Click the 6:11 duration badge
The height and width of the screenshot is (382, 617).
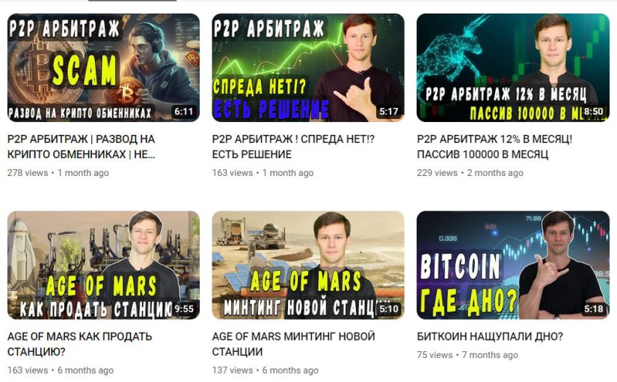(x=184, y=112)
